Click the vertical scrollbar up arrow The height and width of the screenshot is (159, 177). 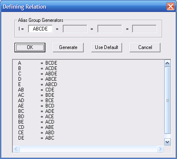(168, 63)
